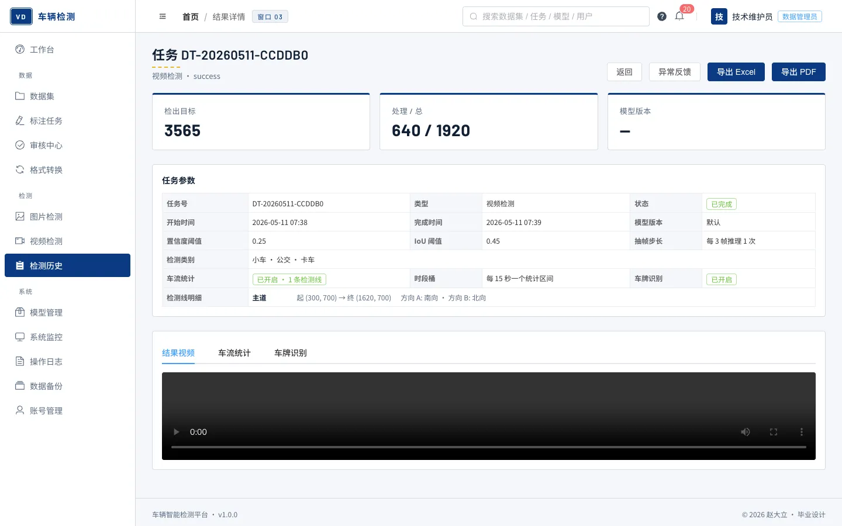Click the processed value 640 / 1920
Viewport: 842px width, 526px height.
(431, 131)
